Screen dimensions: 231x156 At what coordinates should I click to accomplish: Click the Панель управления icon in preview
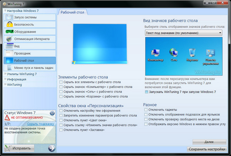pos(210,53)
